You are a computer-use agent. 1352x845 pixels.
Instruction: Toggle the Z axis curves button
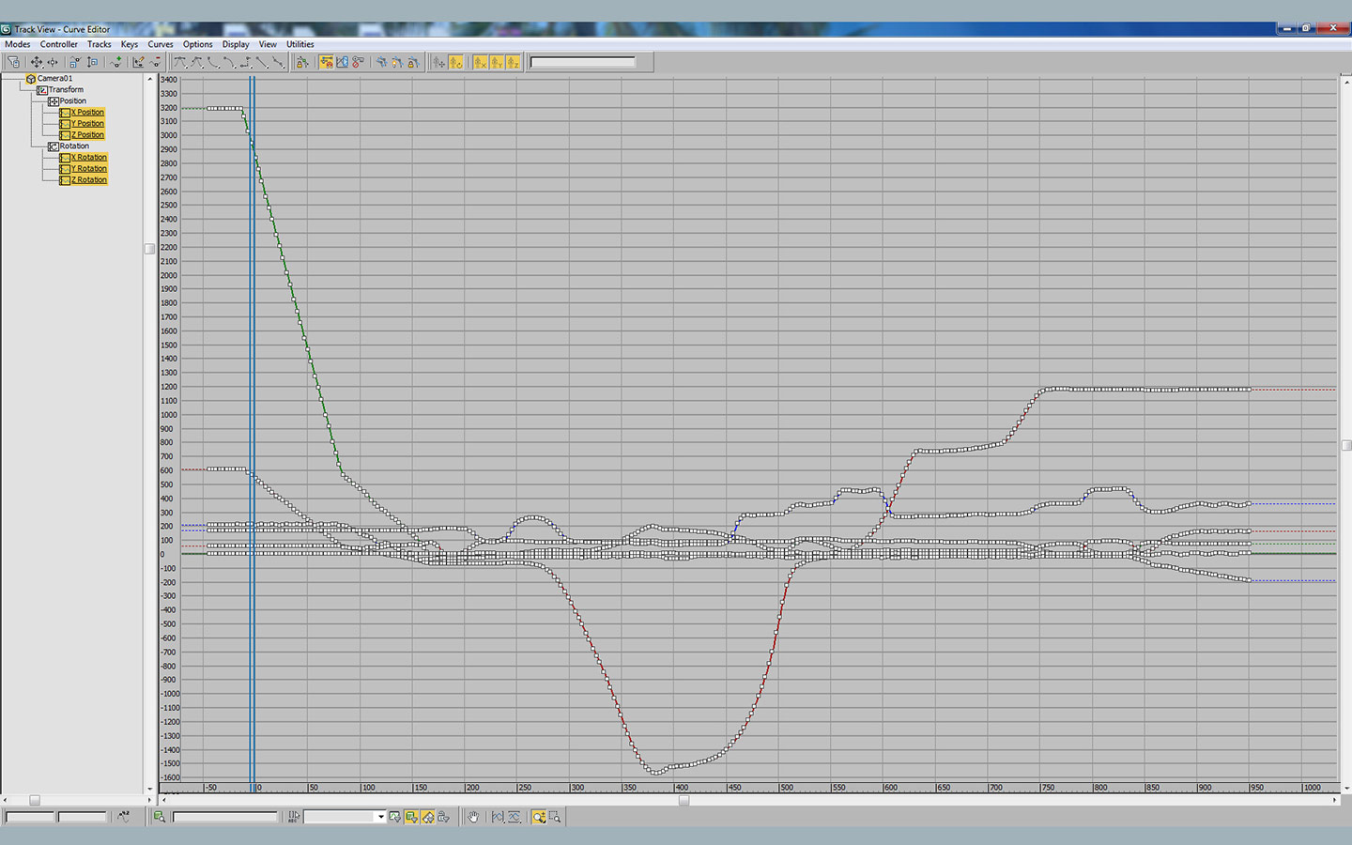(x=513, y=62)
